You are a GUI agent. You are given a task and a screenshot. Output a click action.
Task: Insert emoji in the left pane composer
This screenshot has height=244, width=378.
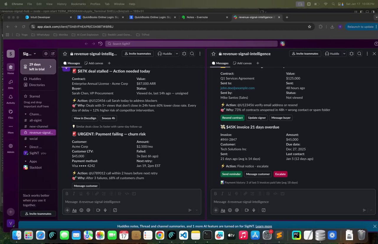tap(82, 210)
